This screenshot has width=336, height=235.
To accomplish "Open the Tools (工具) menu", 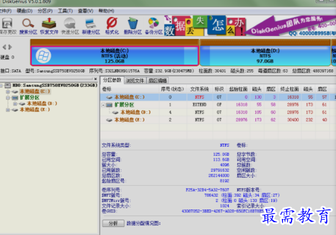I will click(65, 11).
